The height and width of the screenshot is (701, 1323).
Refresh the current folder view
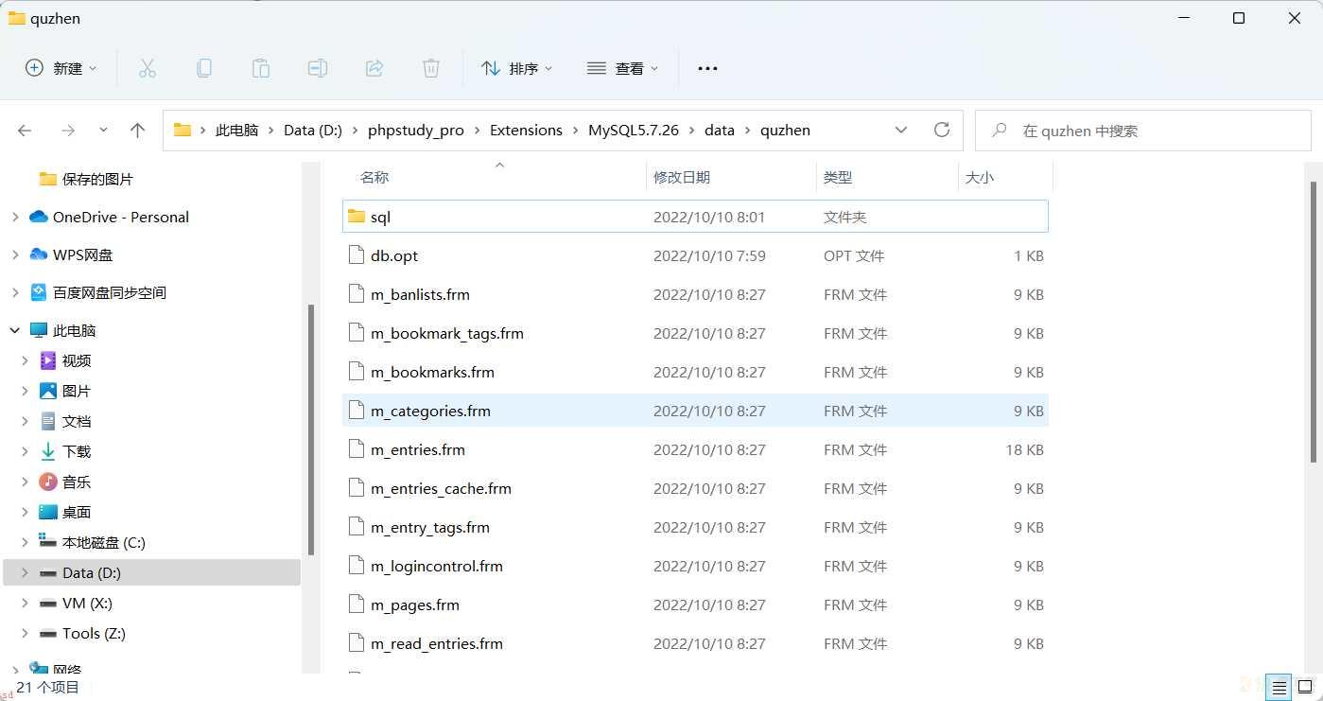pyautogui.click(x=942, y=131)
